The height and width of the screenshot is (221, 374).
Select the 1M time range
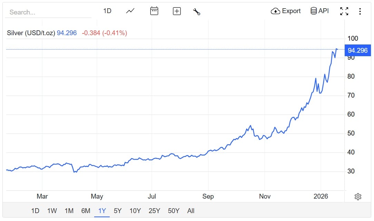click(69, 211)
